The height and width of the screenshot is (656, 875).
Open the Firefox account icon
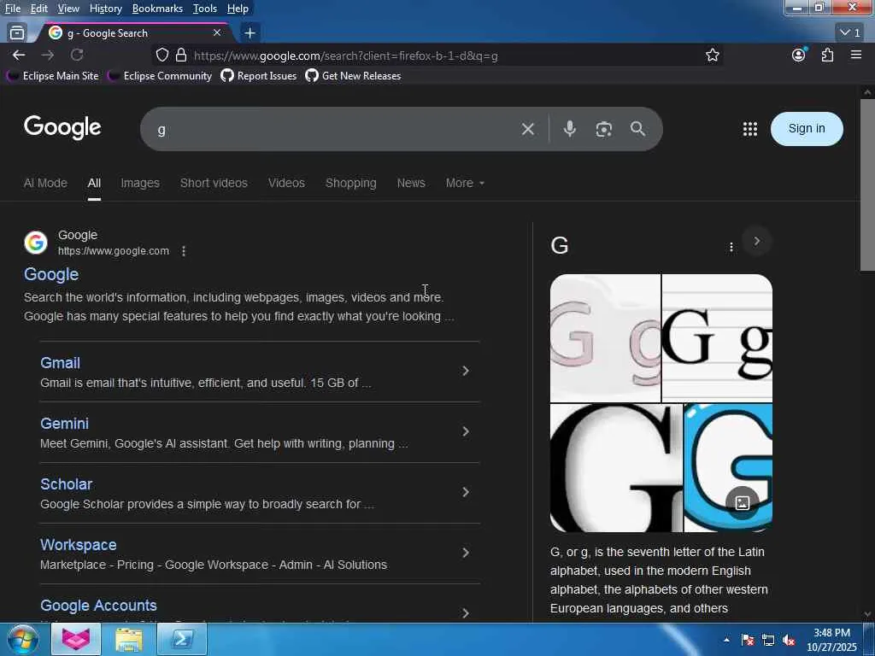click(x=799, y=55)
